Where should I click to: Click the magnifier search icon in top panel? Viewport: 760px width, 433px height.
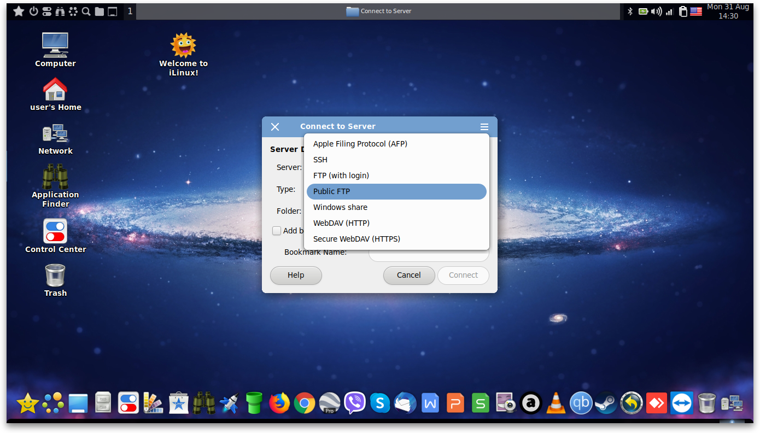coord(86,11)
